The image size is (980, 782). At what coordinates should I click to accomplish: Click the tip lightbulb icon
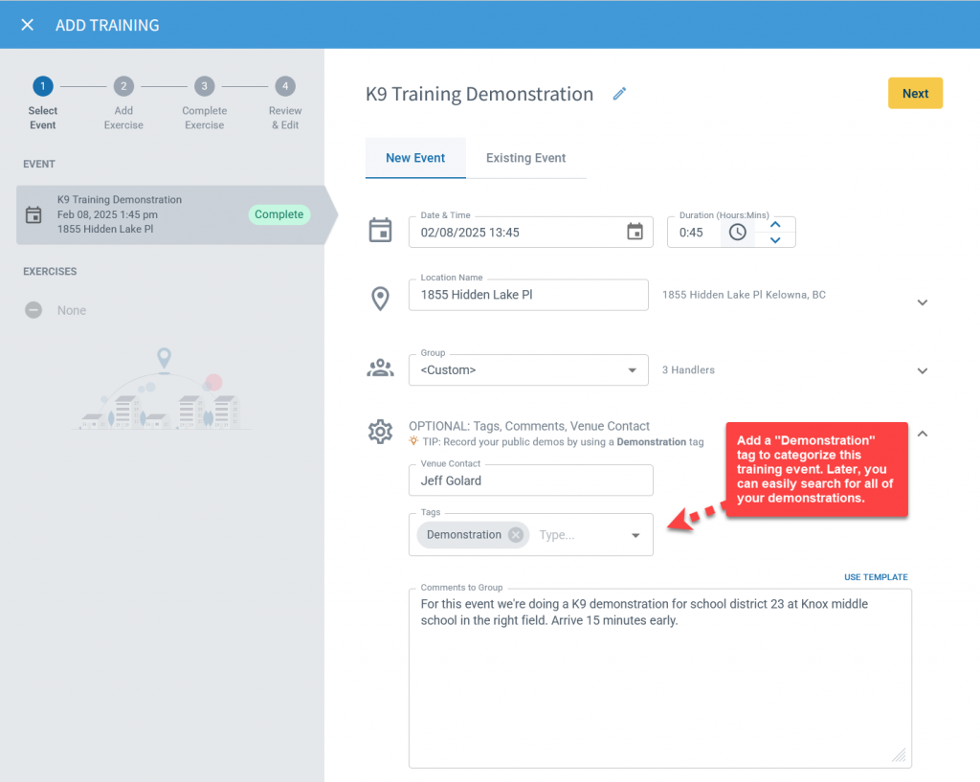[413, 441]
